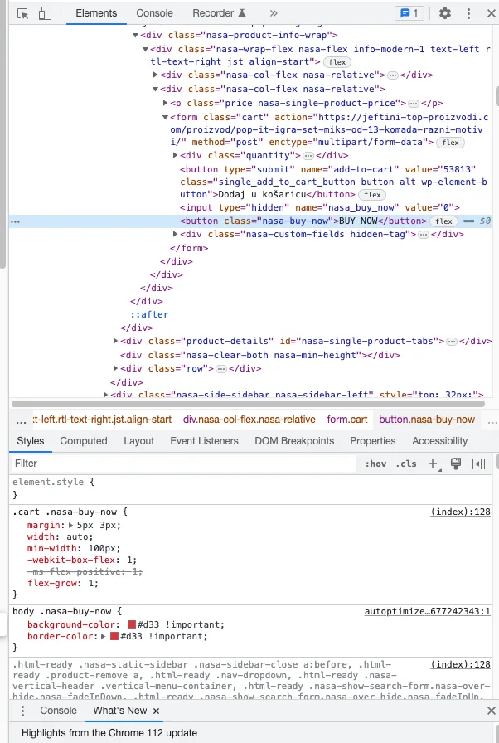Open the three-dot customize DevTools menu
This screenshot has width=499, height=743.
(x=468, y=13)
